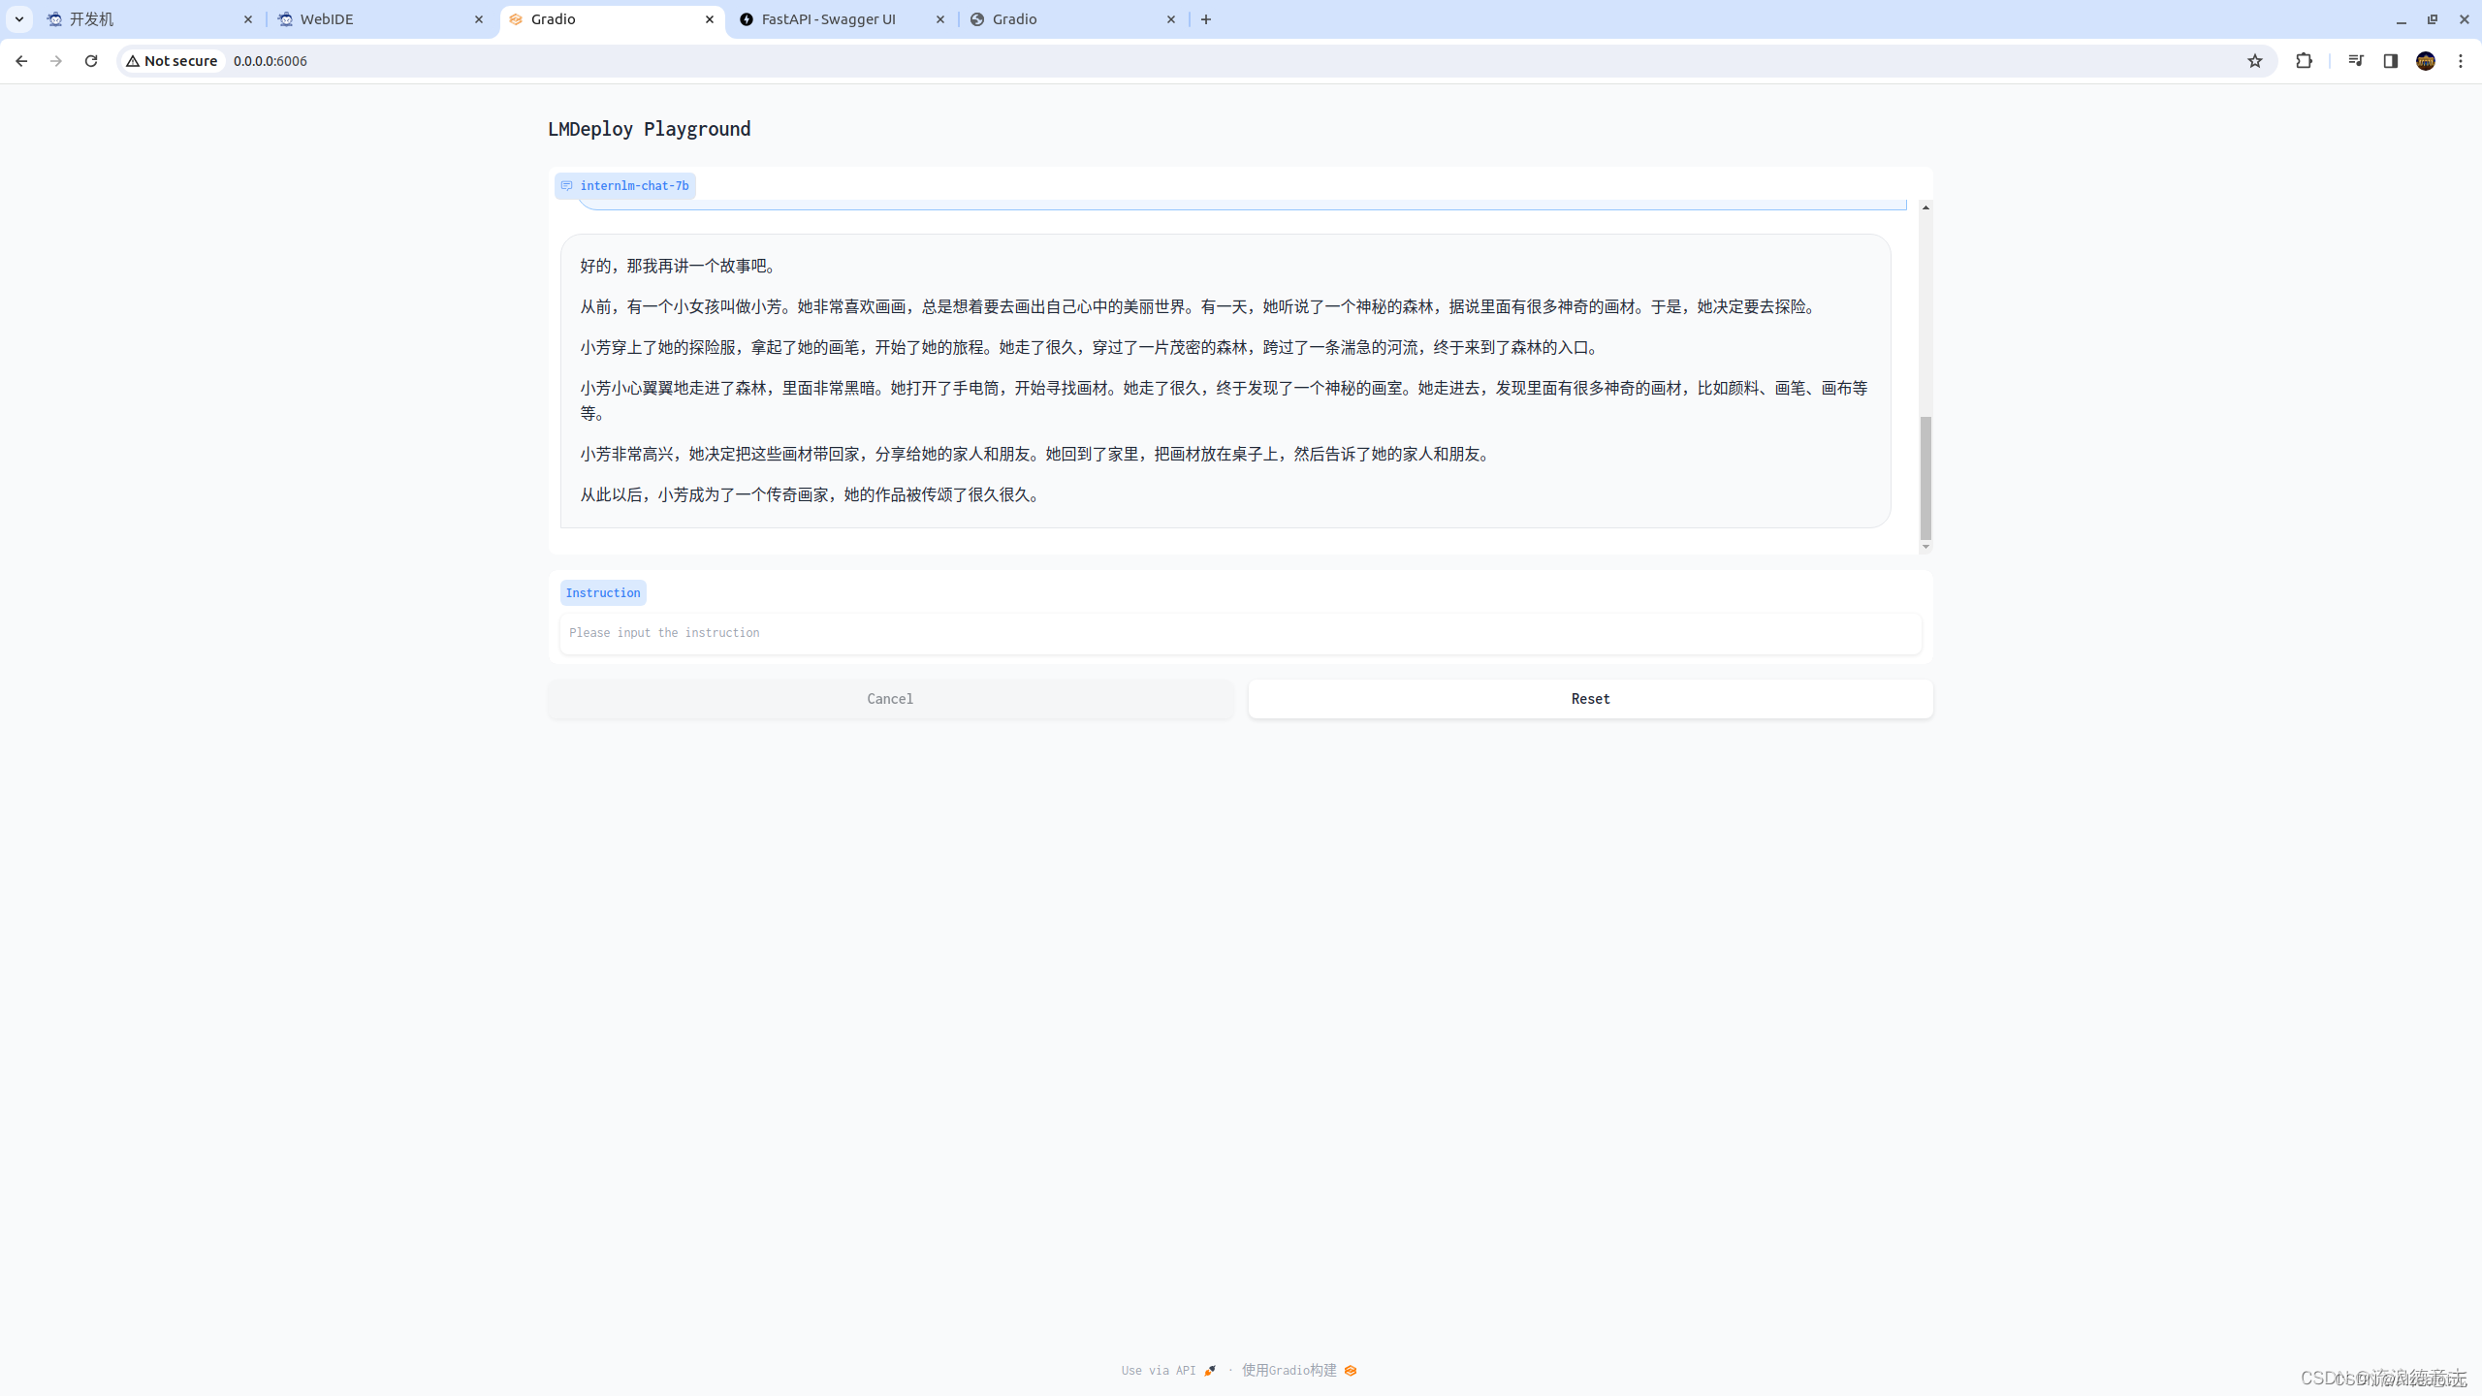Open a new browser tab

click(x=1206, y=19)
